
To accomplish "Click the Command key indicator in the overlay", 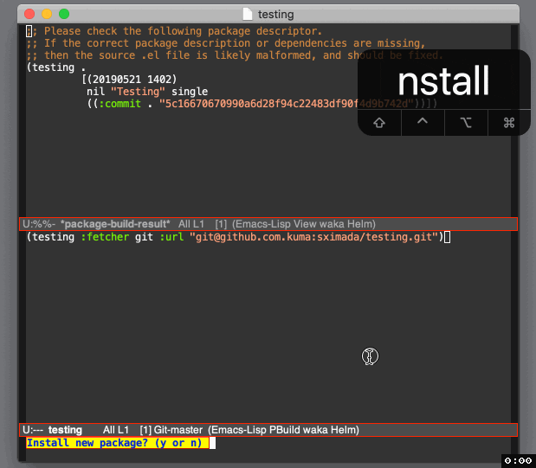I will pos(509,123).
